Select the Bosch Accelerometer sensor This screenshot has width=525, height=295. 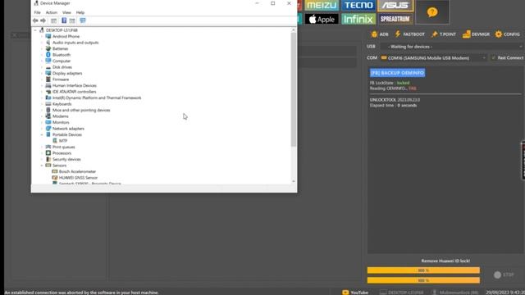[77, 171]
